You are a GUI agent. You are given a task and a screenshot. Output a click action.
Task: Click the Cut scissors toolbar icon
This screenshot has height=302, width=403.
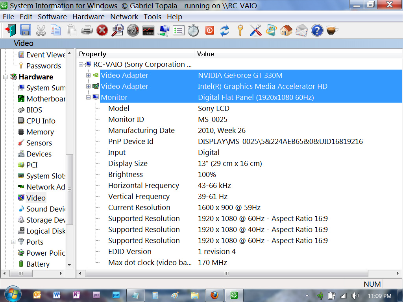(41, 30)
